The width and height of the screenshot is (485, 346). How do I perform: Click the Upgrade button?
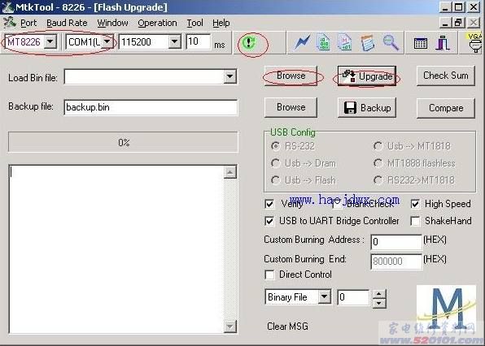367,76
